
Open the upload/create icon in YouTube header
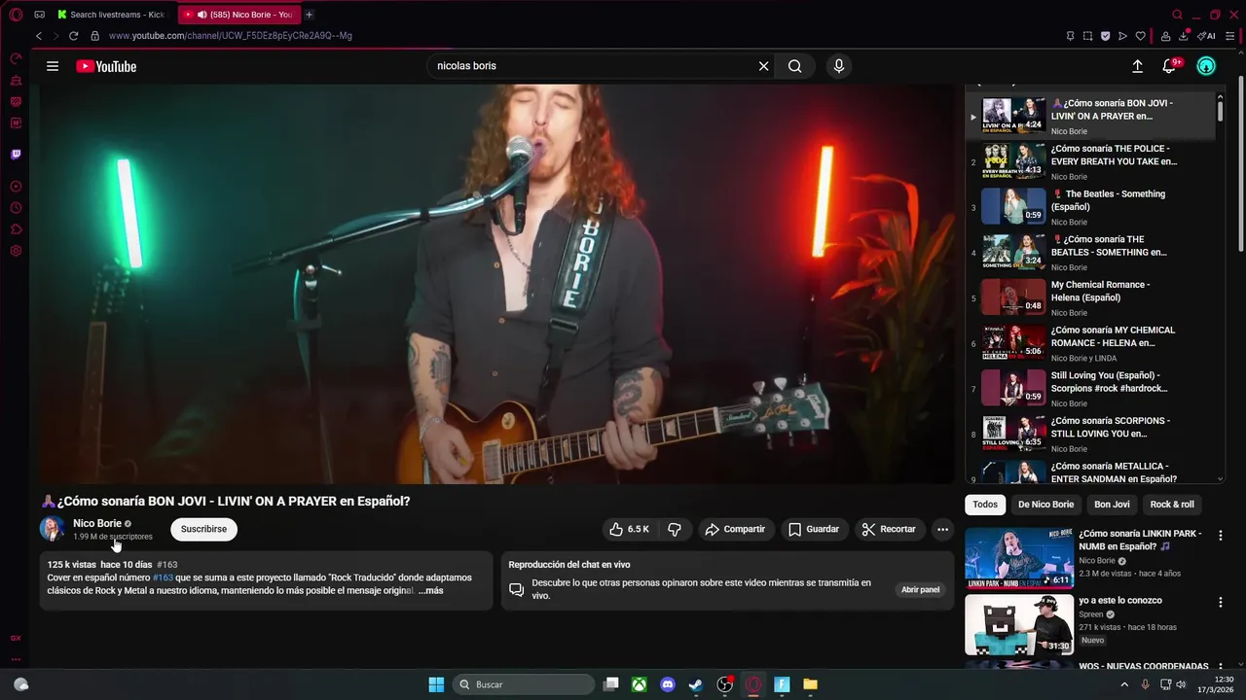[x=1137, y=66]
